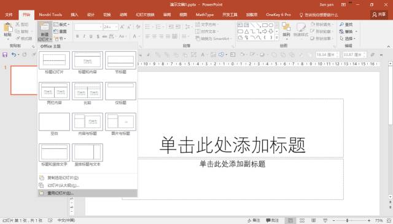Click Slides from Outline (幻灯片从大纲) entry
Screen dimensions: 393x224
(87, 185)
